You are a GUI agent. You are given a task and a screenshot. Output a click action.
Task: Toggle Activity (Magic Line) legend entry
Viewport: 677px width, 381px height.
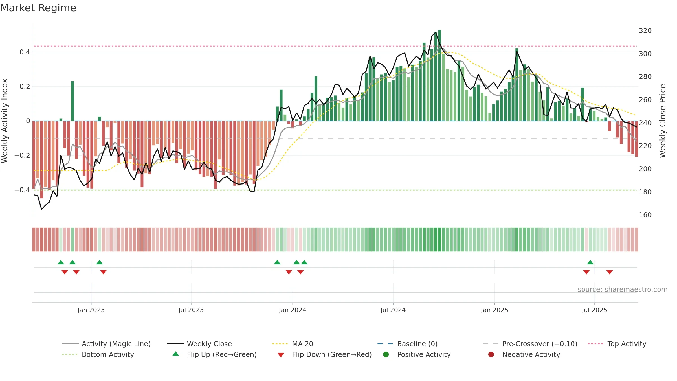pos(106,344)
